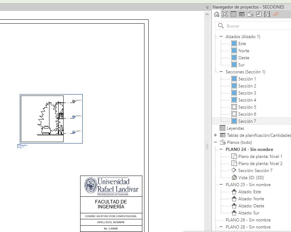Collapse the PLANO 25 - Sin nombre node
Viewport: 291px width, 232px height.
pyautogui.click(x=221, y=184)
